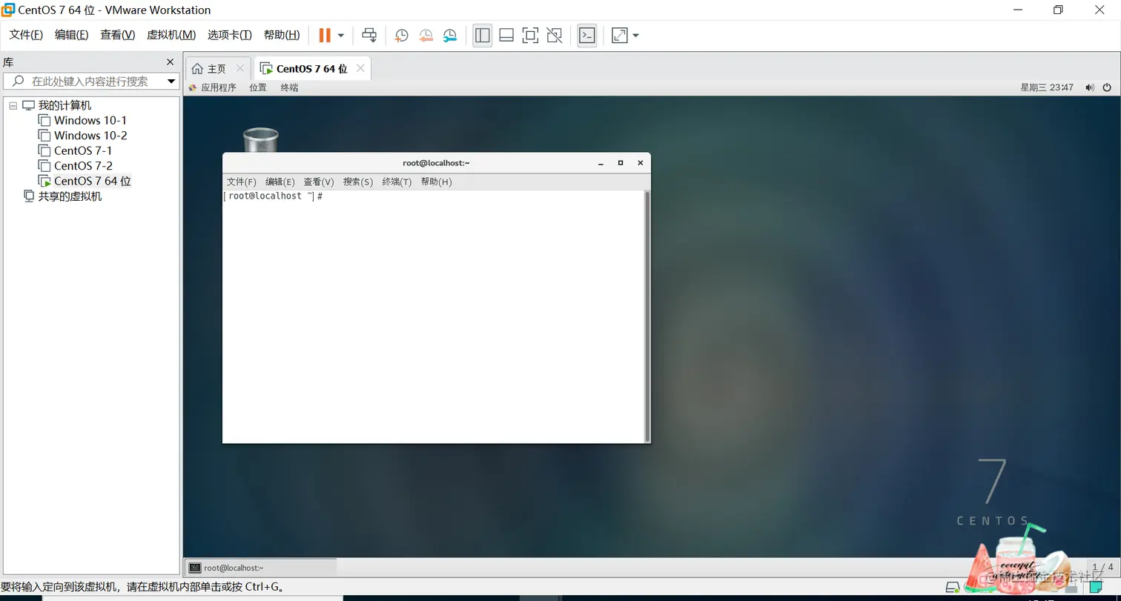This screenshot has width=1121, height=601.
Task: Select CentOS 7-2 in the library
Action: [82, 166]
